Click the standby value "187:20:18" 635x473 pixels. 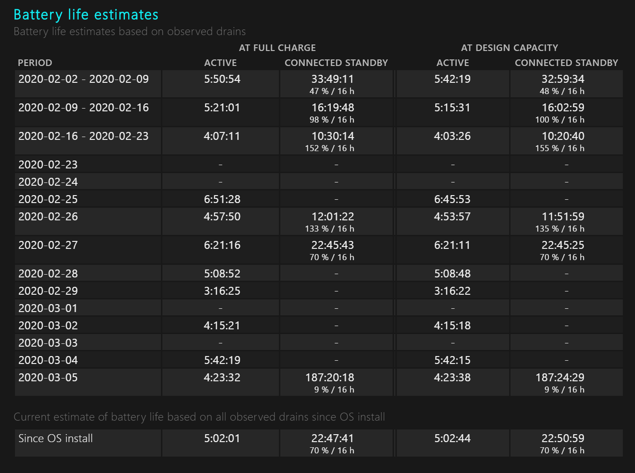coord(330,378)
